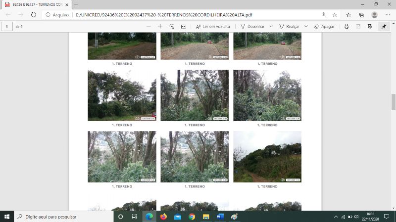Open the second-row right vegetation photo
Screen dimensions: 396x222
pos(267,95)
